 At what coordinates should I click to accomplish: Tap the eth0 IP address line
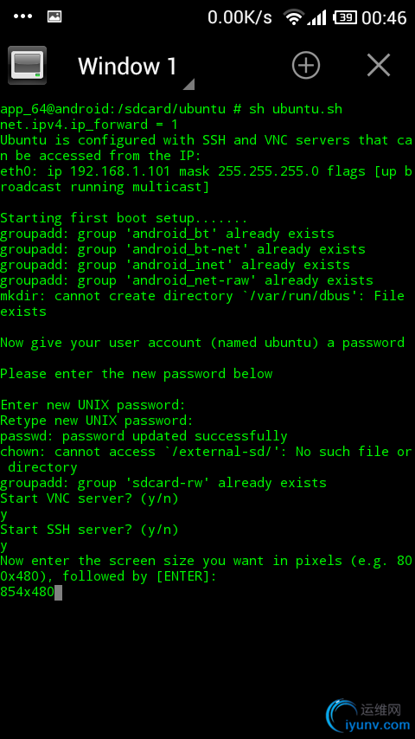(207, 179)
